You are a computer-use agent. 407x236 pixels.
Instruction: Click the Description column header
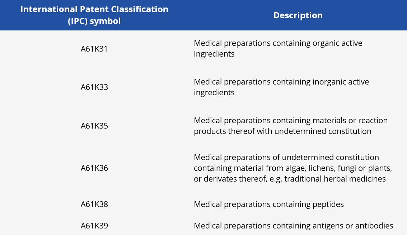click(x=298, y=15)
